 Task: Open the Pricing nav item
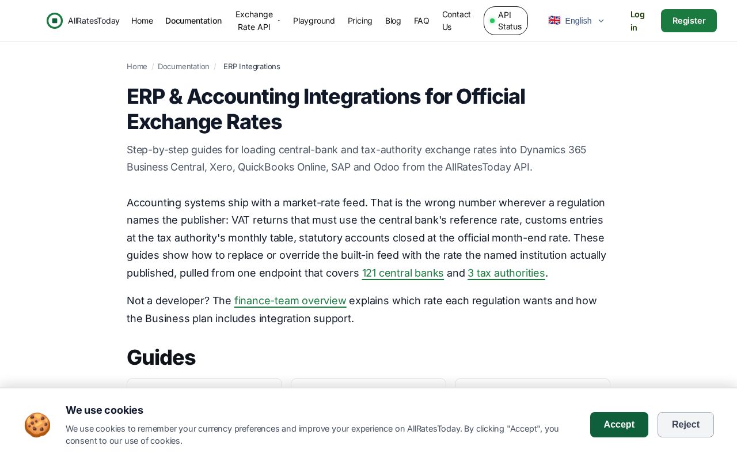pyautogui.click(x=360, y=21)
